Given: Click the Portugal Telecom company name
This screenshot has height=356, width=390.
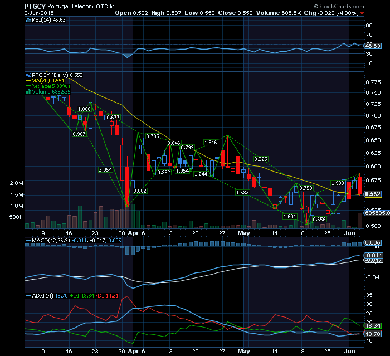Looking at the screenshot, I should (x=70, y=7).
